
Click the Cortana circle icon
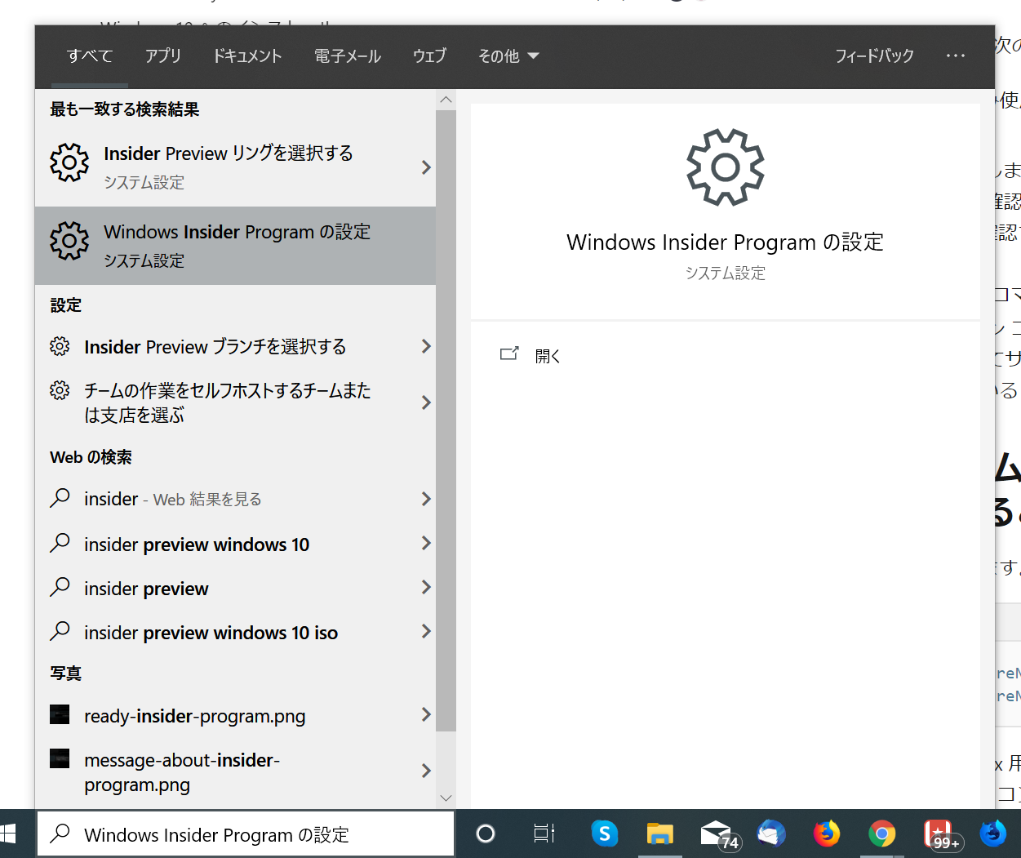click(486, 834)
